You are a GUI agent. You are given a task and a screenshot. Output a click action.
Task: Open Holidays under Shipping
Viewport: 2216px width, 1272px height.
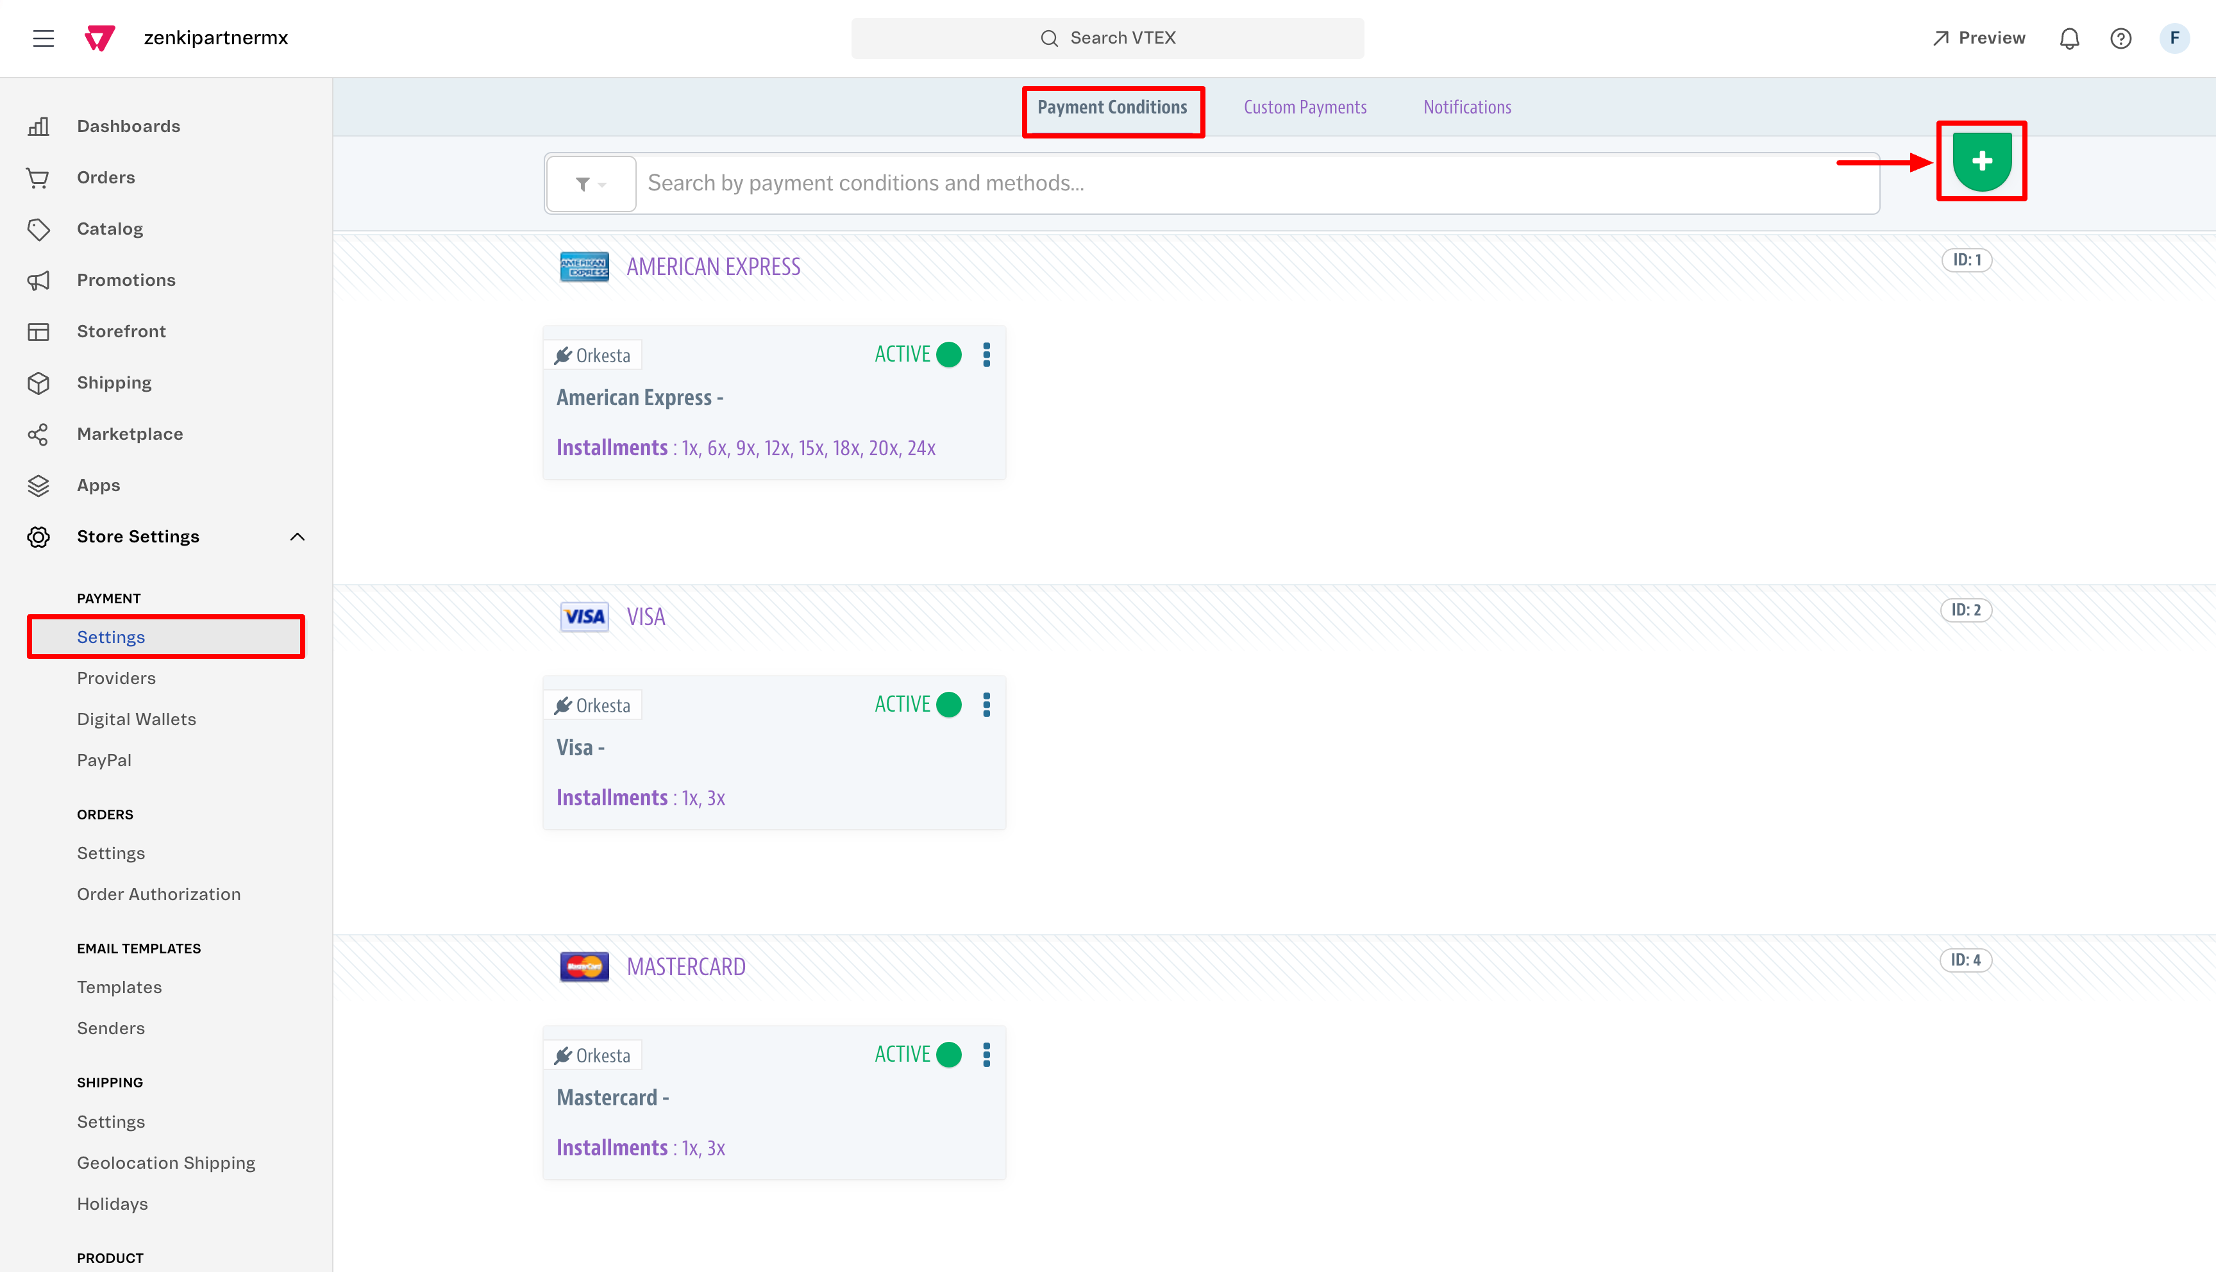click(113, 1204)
